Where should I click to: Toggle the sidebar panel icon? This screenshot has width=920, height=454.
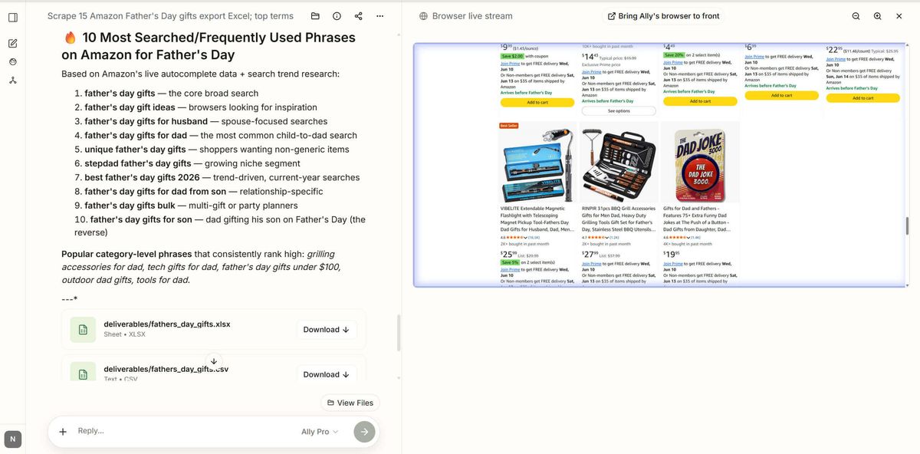[x=13, y=17]
